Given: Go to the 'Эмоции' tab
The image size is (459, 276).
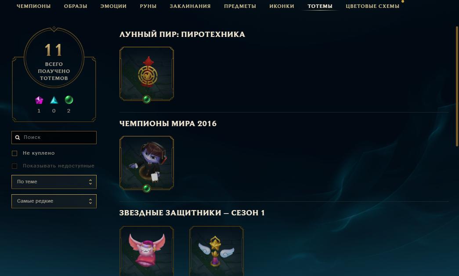Looking at the screenshot, I should [x=114, y=6].
